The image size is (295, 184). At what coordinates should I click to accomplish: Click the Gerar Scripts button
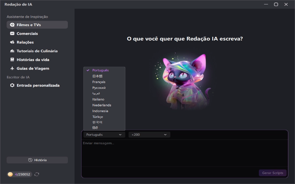(273, 173)
